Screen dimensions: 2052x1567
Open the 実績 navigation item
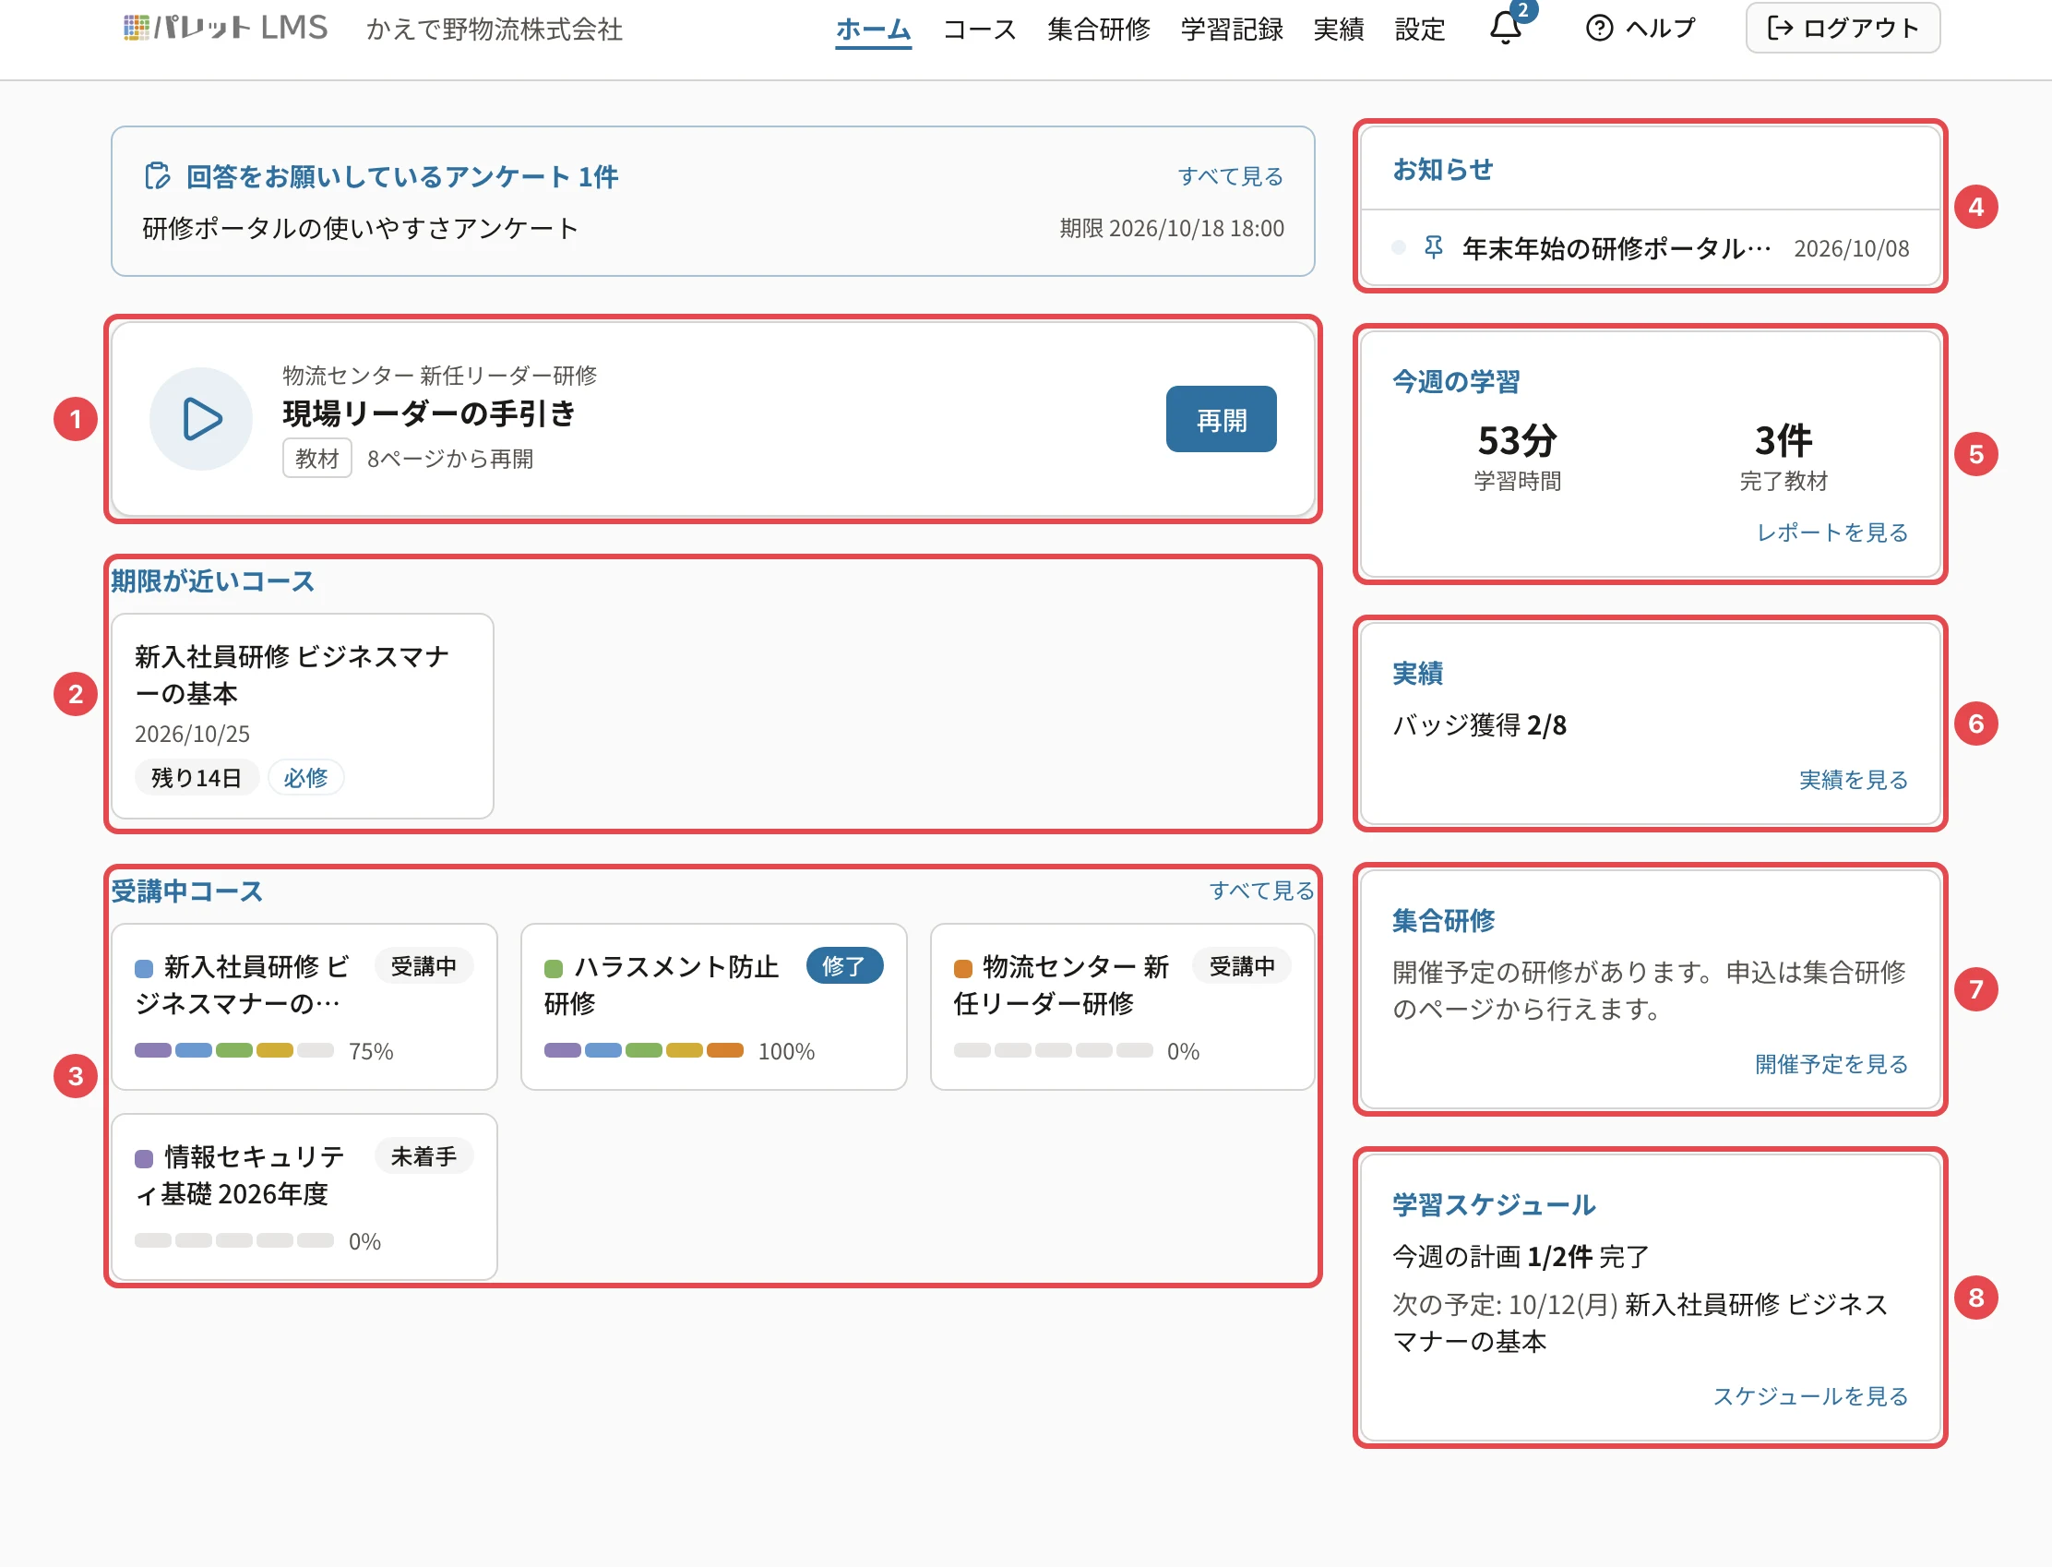coord(1339,29)
